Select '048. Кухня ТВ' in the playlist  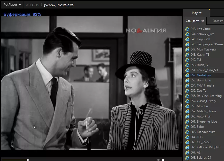coord(204,55)
